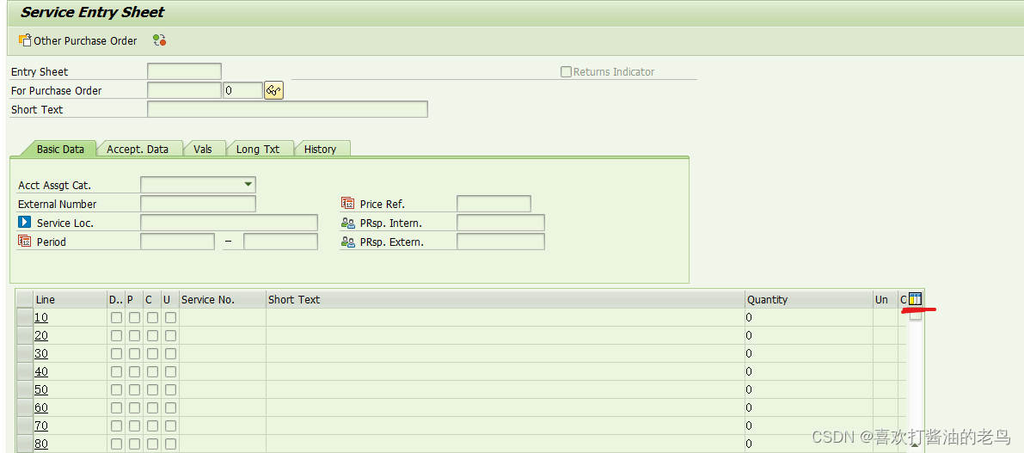Click the PRsp. Intern. input field
Image resolution: width=1024 pixels, height=453 pixels.
(x=500, y=223)
